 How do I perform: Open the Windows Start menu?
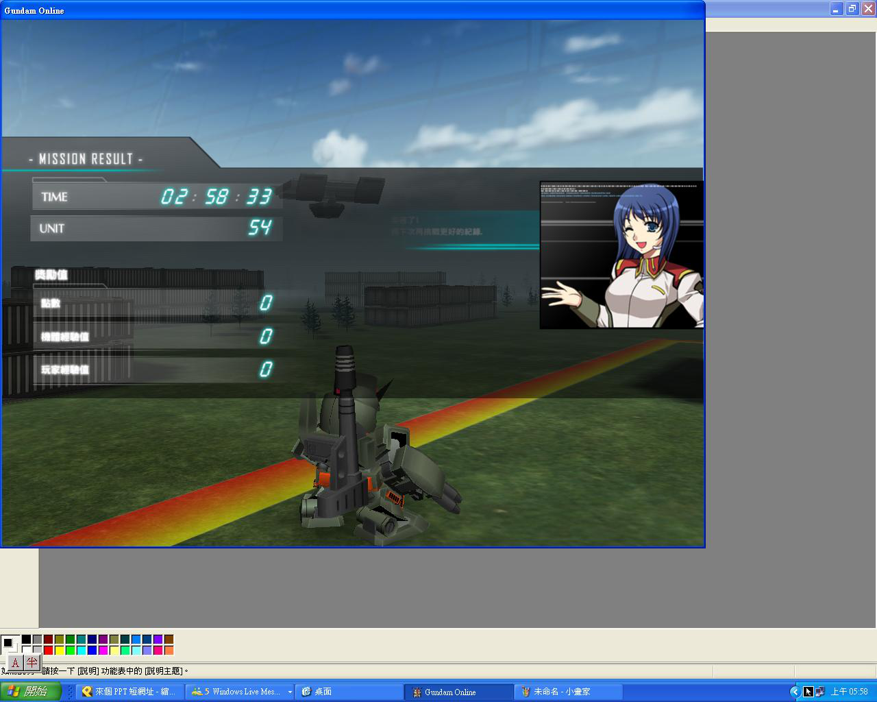(x=31, y=692)
